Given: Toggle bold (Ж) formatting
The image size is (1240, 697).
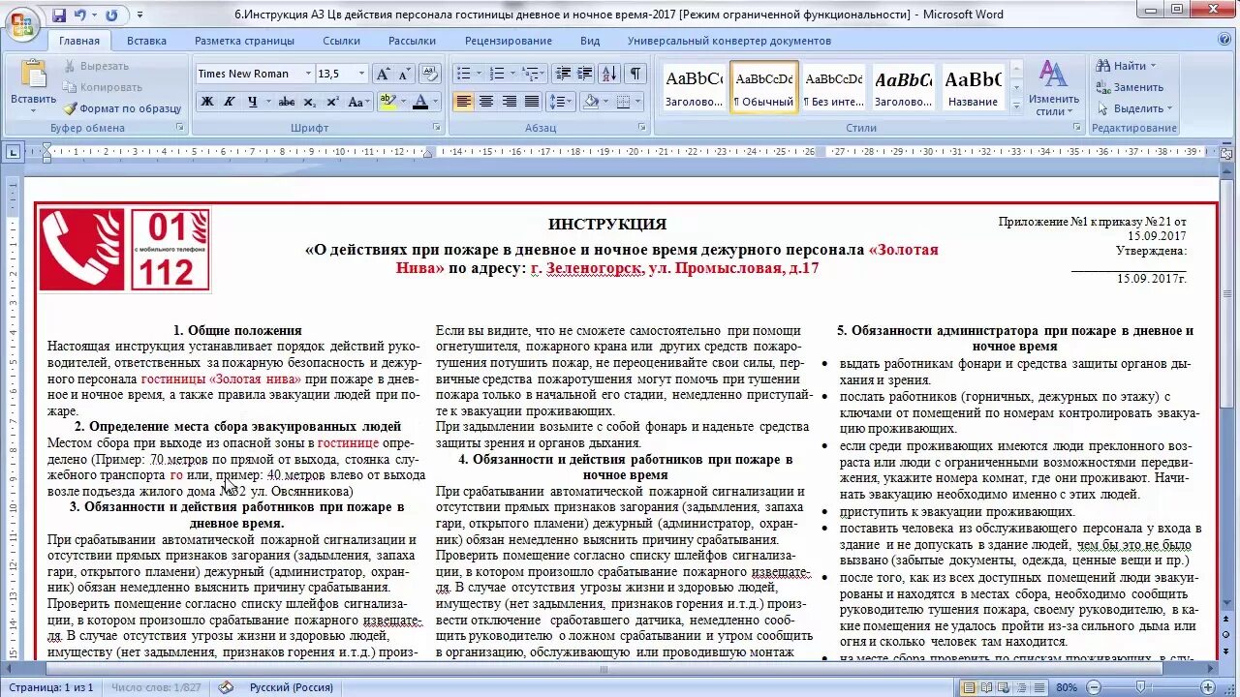Looking at the screenshot, I should (x=206, y=102).
